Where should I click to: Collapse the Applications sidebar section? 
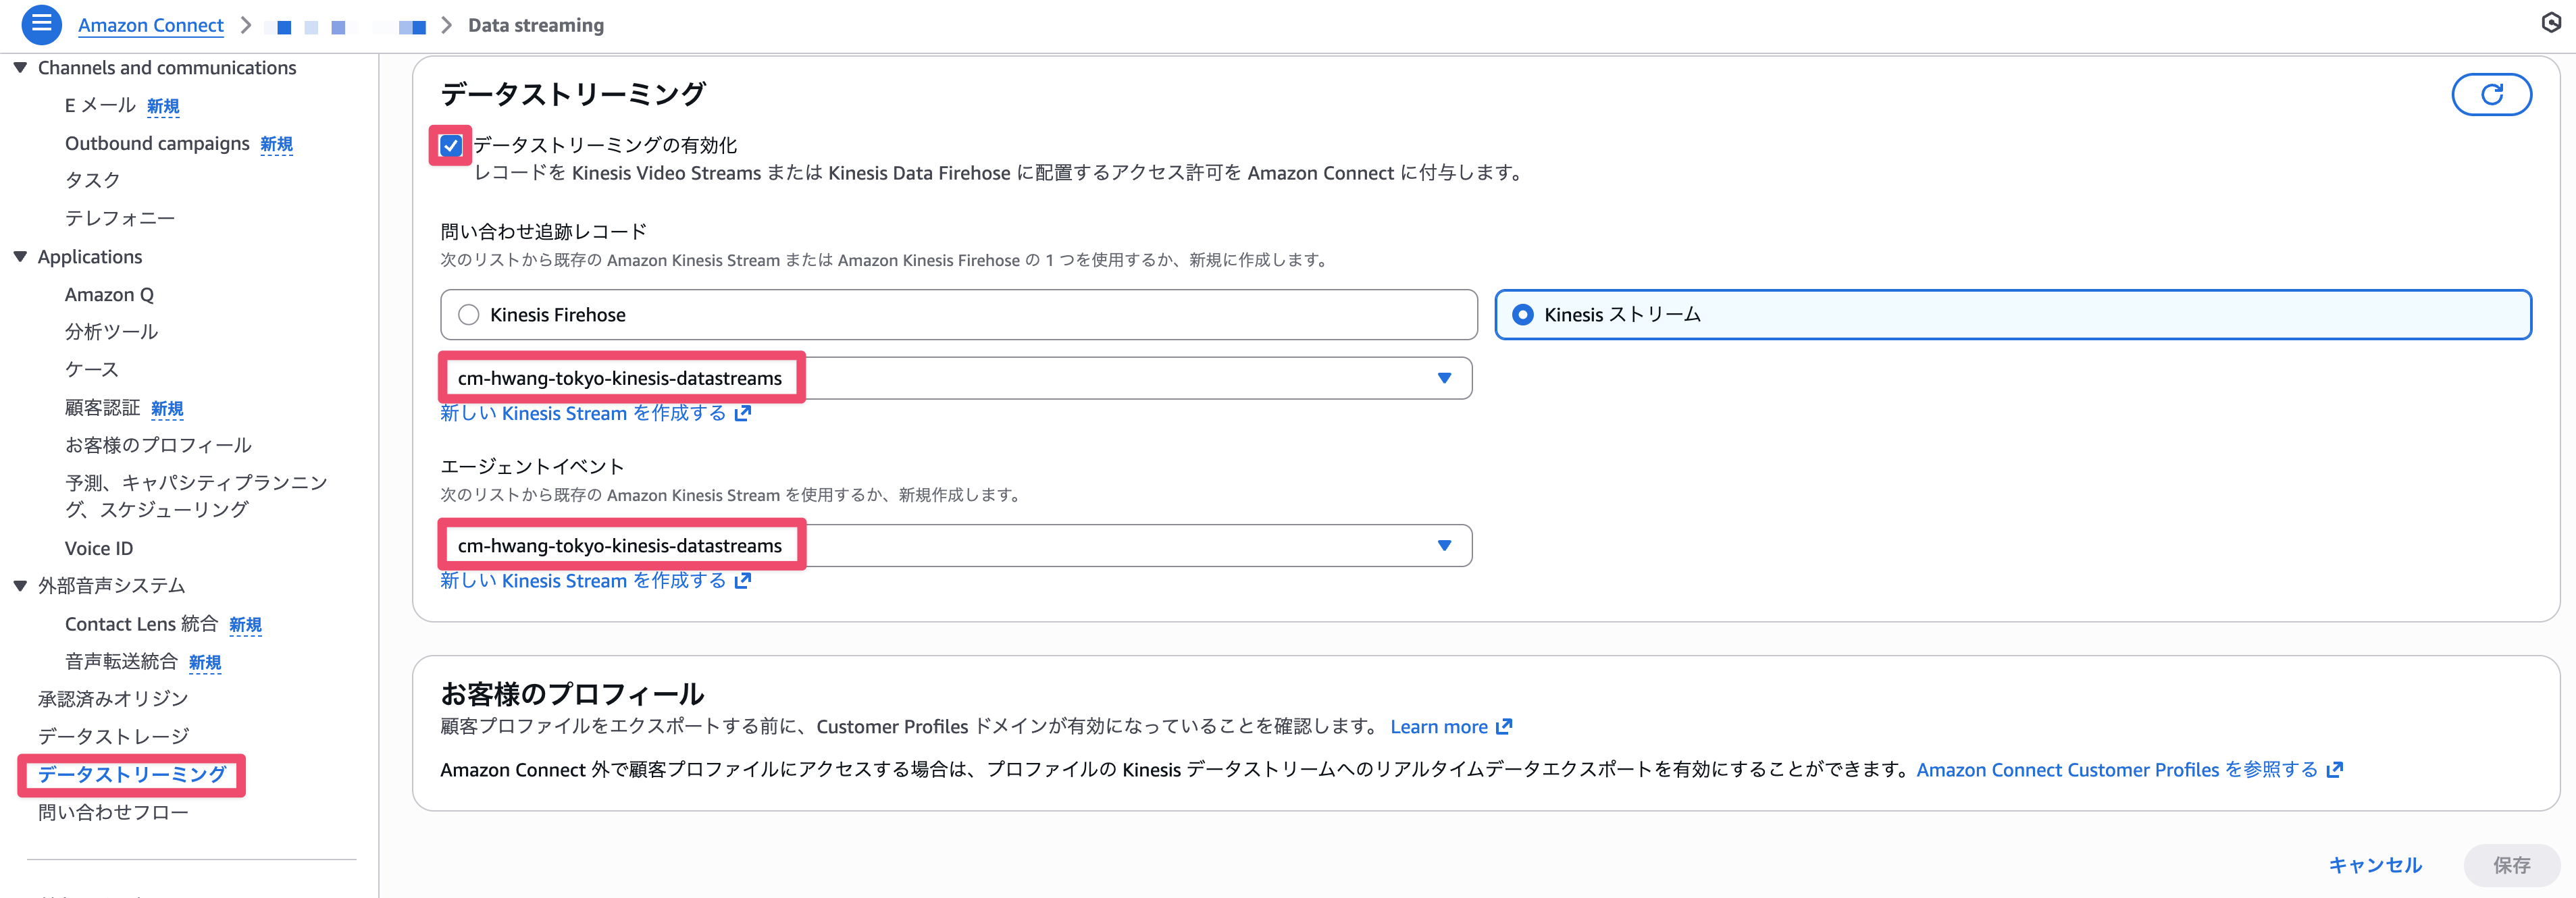(20, 257)
